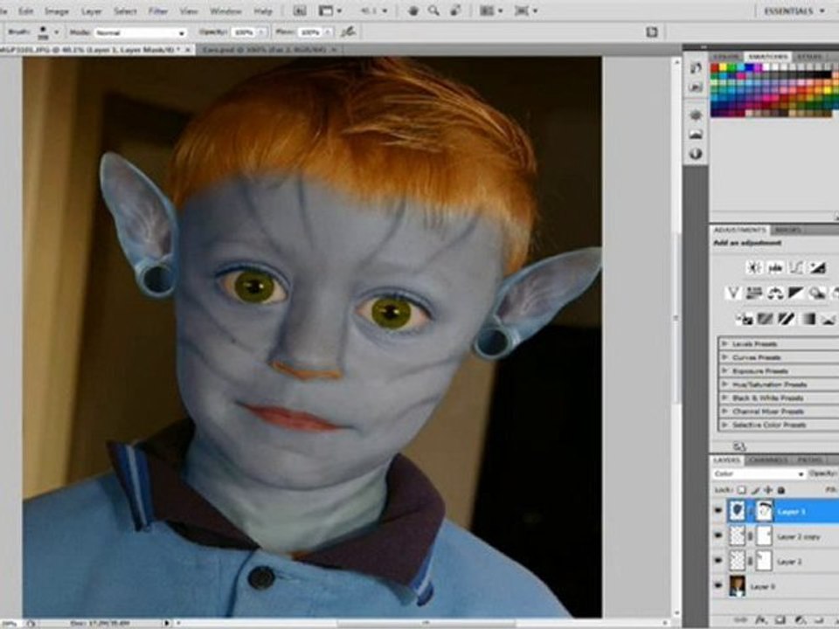Switch to the Color tab
This screenshot has height=629, width=839.
(726, 56)
